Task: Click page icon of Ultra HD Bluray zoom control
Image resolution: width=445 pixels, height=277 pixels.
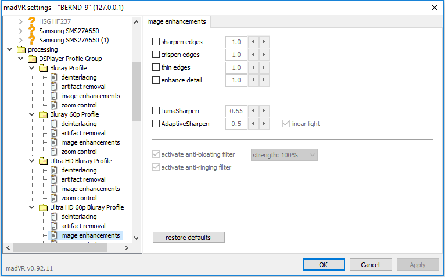Action: coord(54,199)
